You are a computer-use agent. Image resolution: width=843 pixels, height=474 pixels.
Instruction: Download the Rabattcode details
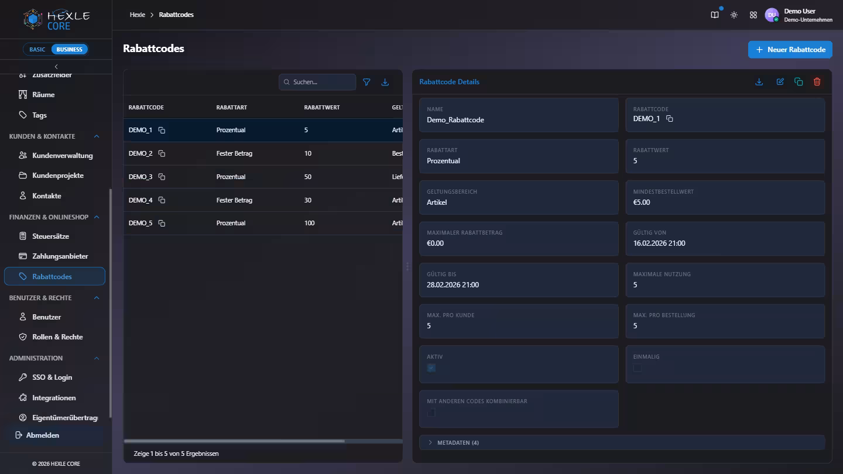pyautogui.click(x=759, y=82)
